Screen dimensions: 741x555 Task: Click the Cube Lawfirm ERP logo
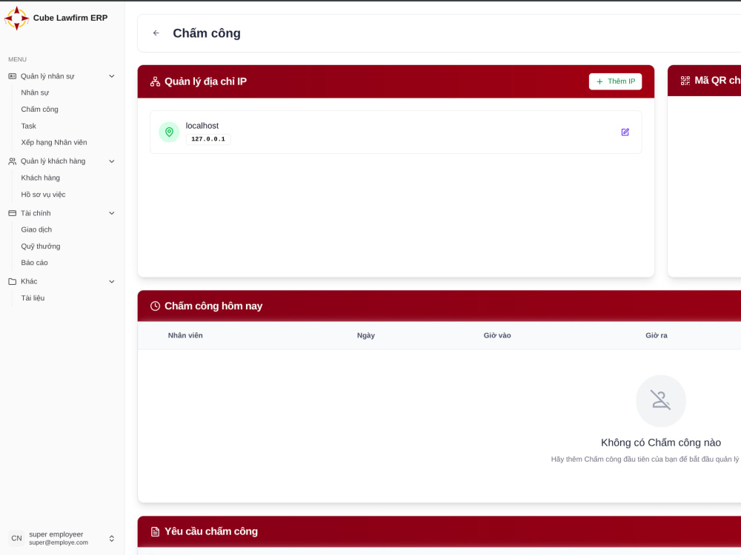(x=16, y=18)
